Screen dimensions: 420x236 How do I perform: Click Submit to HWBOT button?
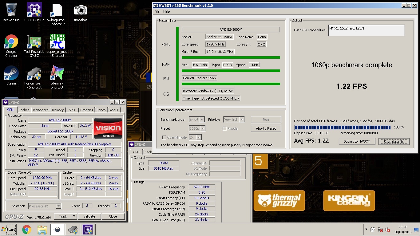[x=357, y=141]
